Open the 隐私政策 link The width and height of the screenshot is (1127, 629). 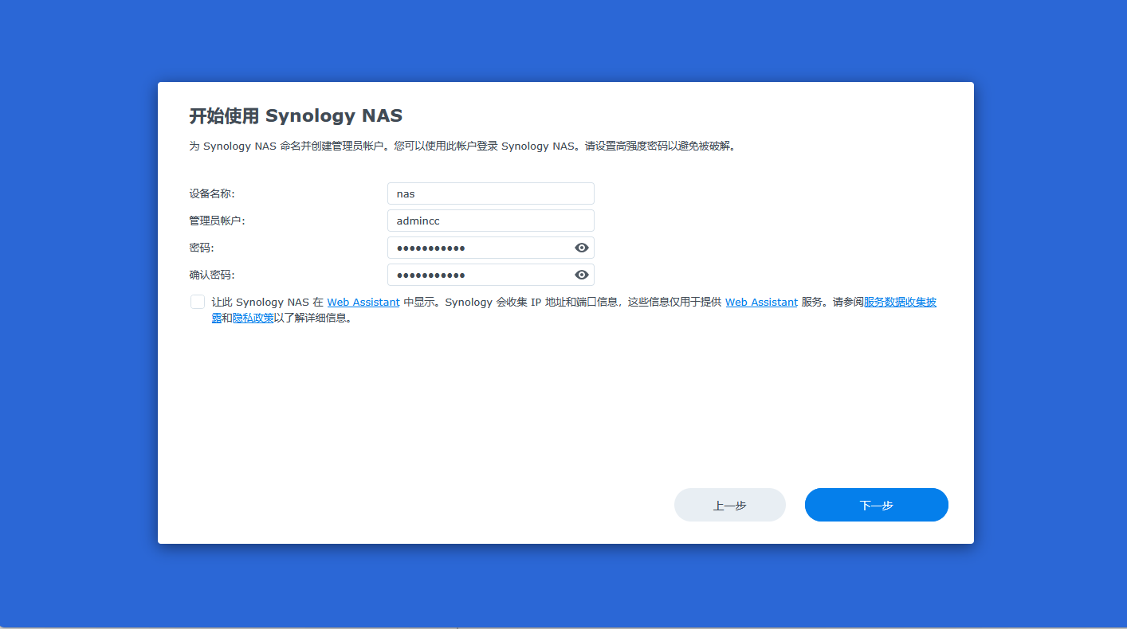click(x=253, y=318)
